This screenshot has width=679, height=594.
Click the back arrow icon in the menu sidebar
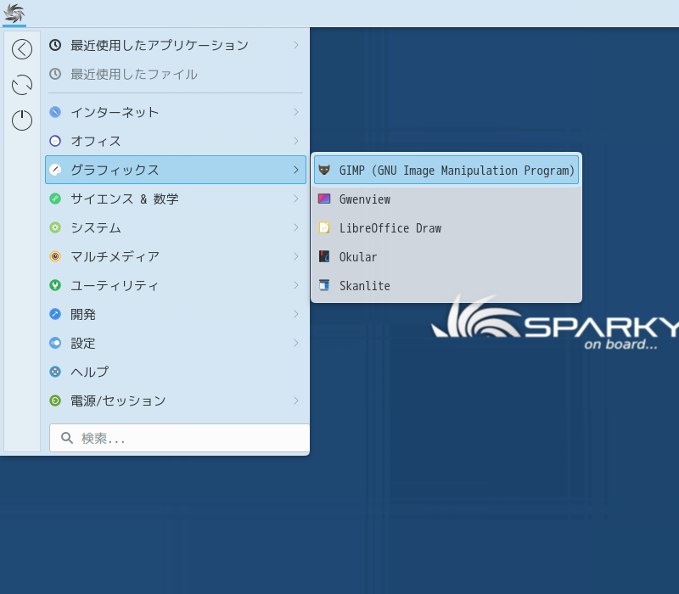(x=22, y=49)
